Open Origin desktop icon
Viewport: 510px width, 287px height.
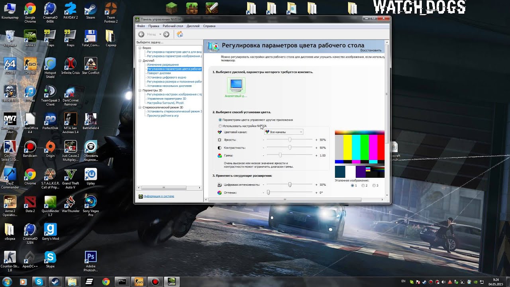[50, 149]
